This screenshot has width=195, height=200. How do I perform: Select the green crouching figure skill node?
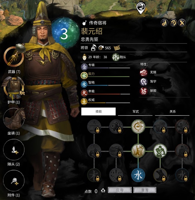pyautogui.click(x=160, y=151)
